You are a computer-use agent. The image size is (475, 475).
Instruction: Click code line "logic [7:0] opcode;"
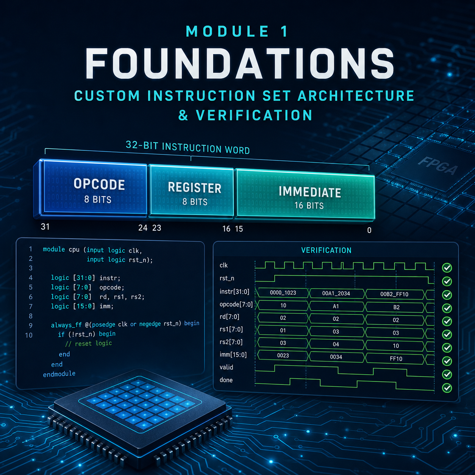tap(87, 287)
